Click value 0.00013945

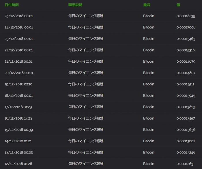tap(186, 96)
